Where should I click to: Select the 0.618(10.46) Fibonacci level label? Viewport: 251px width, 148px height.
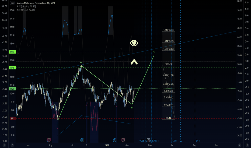168,84
